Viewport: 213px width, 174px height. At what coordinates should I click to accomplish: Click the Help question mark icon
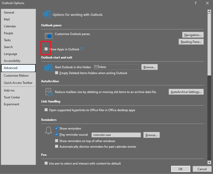(195, 3)
